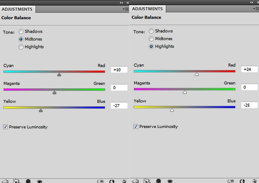Reset adjustment defaults in right panel
The height and width of the screenshot is (183, 259).
click(x=242, y=181)
